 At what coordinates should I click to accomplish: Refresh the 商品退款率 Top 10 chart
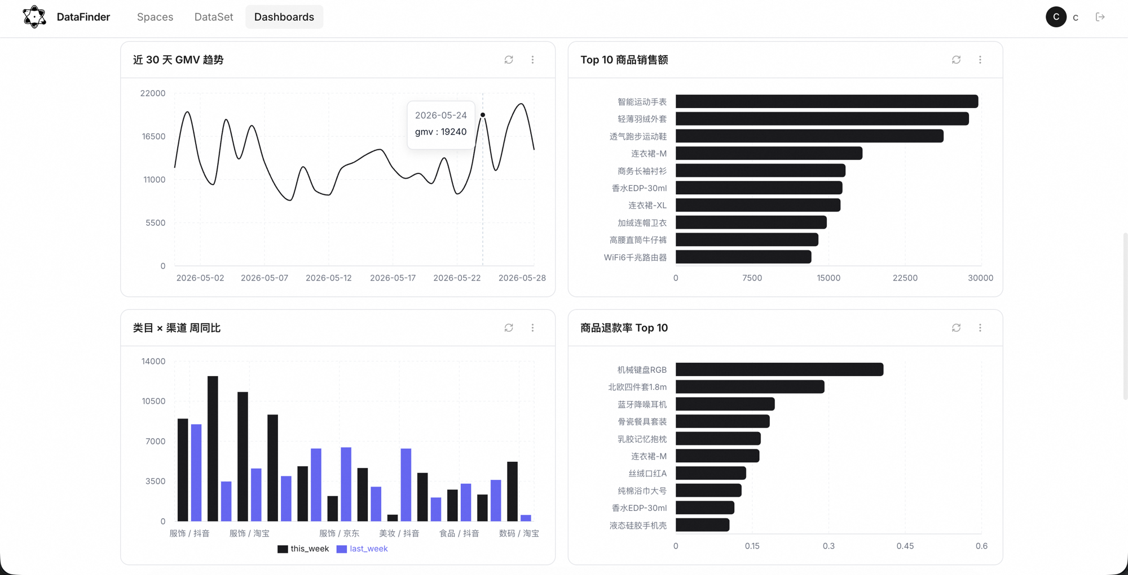point(956,328)
